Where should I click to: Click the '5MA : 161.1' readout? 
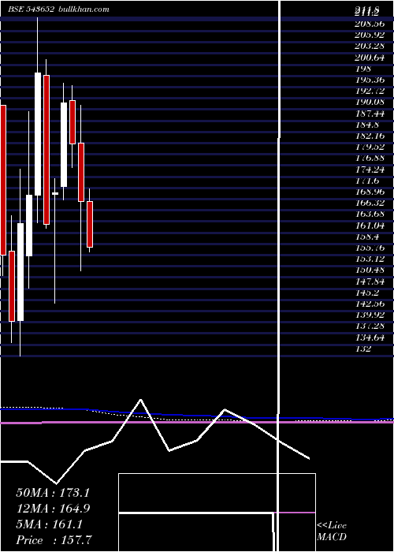pyautogui.click(x=50, y=524)
